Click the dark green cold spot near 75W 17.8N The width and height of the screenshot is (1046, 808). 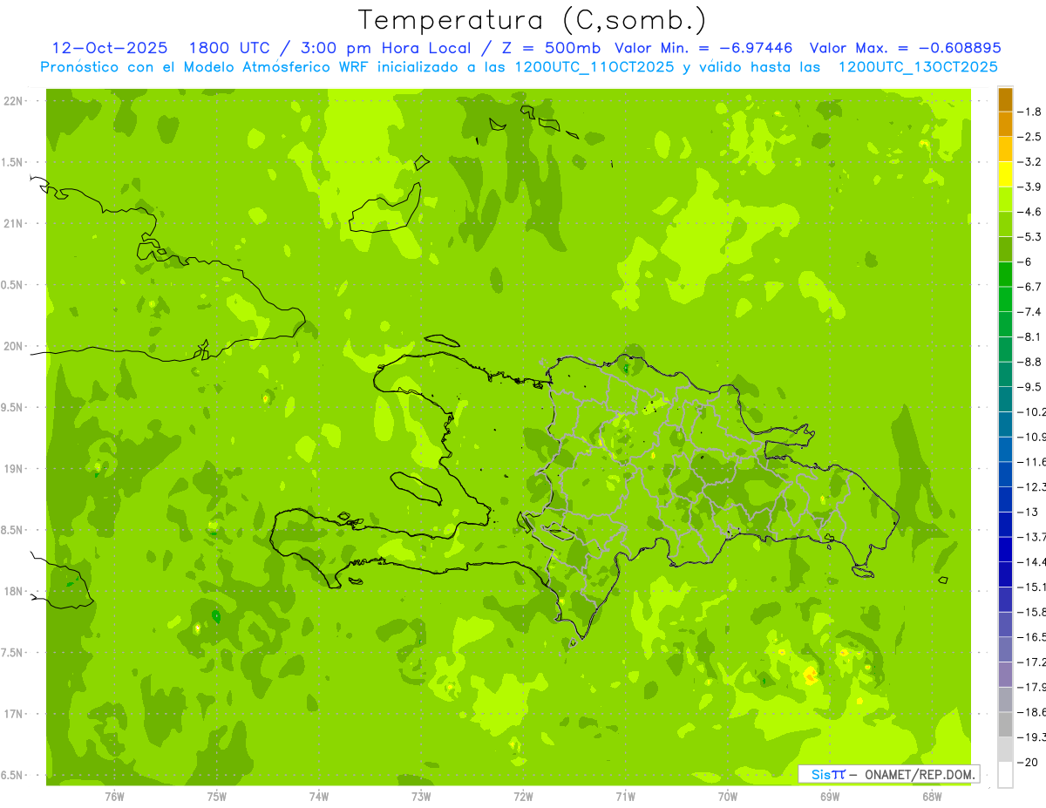216,616
